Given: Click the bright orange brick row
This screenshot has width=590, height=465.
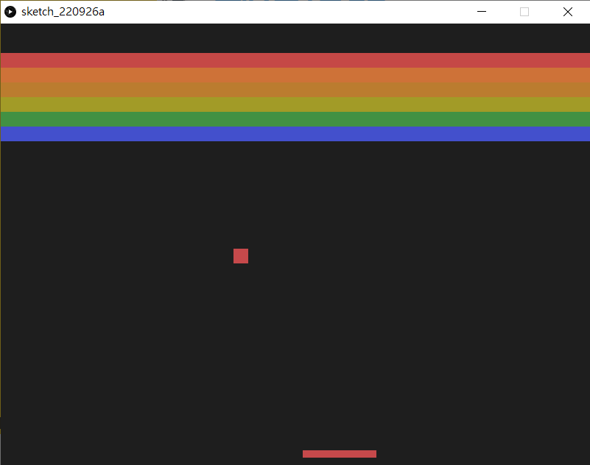Looking at the screenshot, I should coord(295,75).
